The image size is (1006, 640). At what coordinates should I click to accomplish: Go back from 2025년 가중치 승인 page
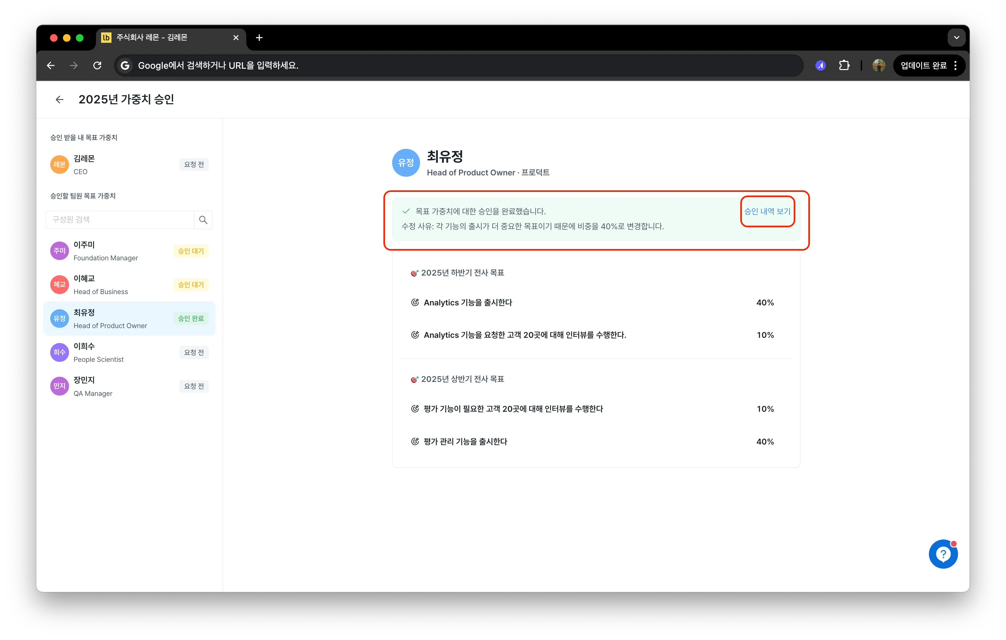[x=59, y=100]
